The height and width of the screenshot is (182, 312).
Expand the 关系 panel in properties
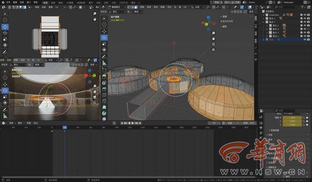[x=270, y=135]
